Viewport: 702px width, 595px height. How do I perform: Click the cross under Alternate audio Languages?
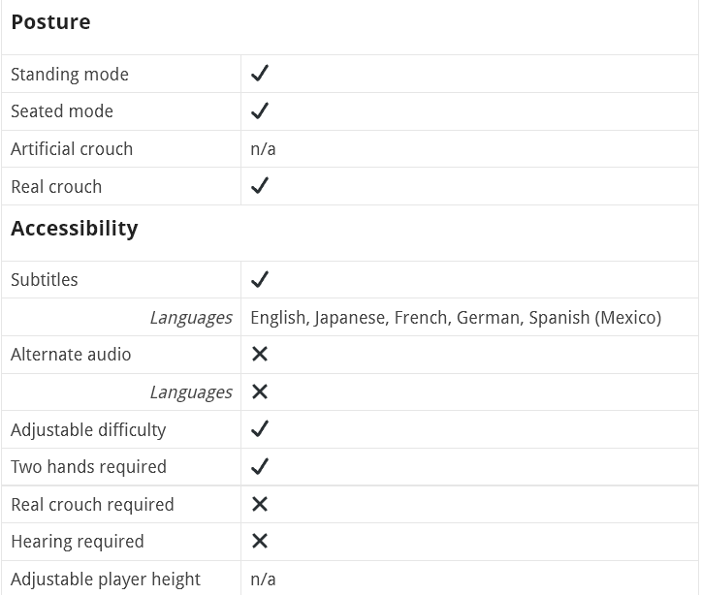[x=259, y=392]
